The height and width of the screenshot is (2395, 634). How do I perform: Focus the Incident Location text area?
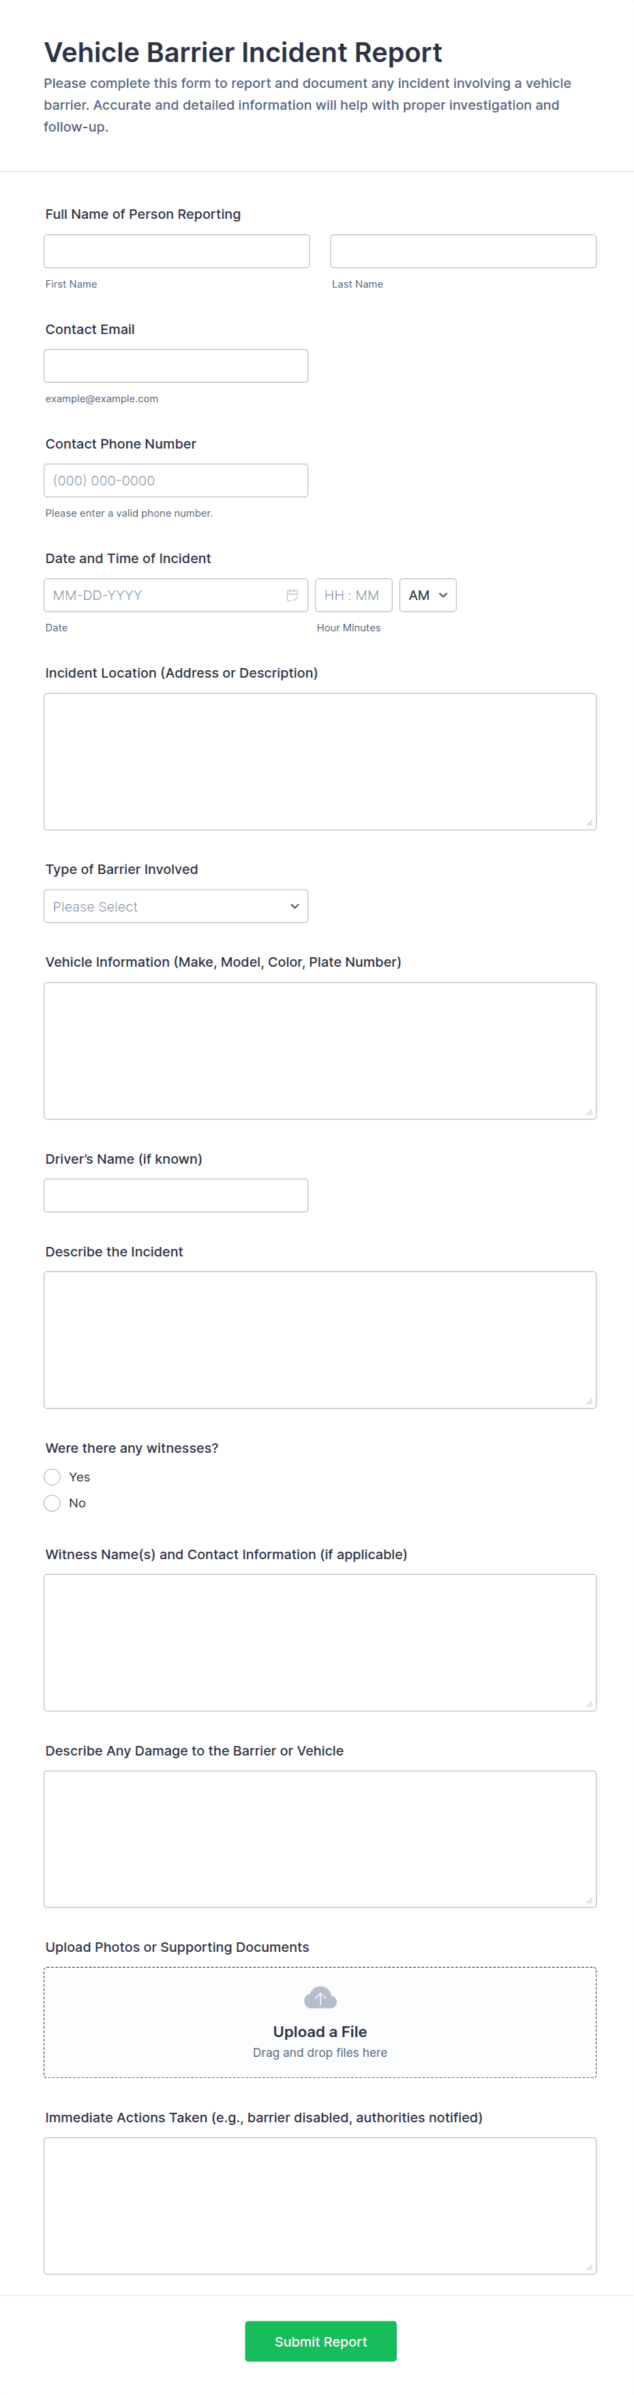pos(320,761)
